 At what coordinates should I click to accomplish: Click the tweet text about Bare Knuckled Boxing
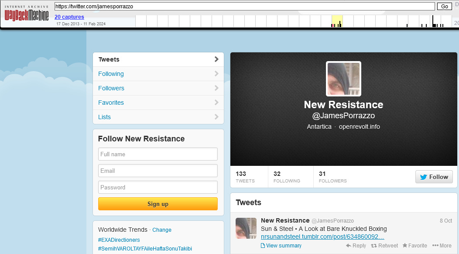(x=324, y=229)
